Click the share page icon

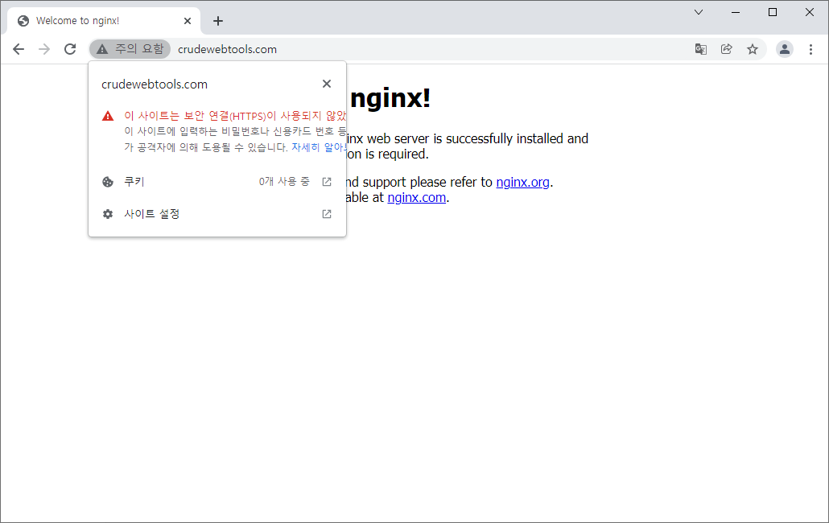(x=727, y=49)
